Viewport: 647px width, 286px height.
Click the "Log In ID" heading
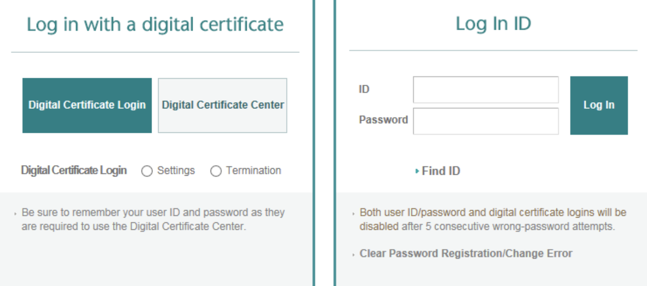click(x=493, y=24)
